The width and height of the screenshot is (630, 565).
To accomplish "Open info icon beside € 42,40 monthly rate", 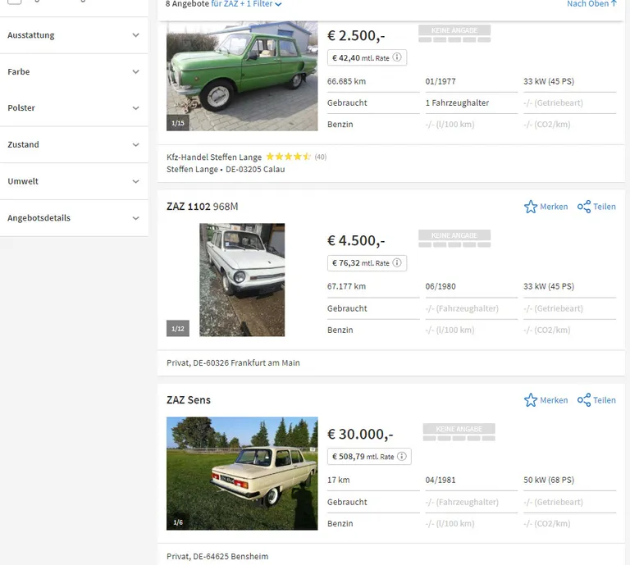I will tap(397, 57).
